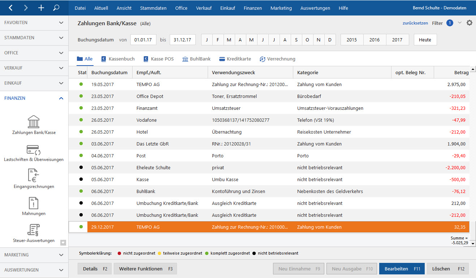Screen dimensions: 476x278
Task: Click the blue filter count badge
Action: (x=450, y=23)
